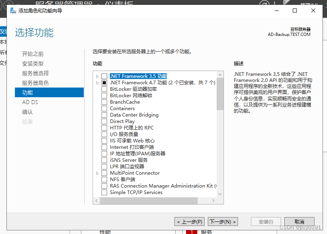This screenshot has height=234, width=327.
Task: Check the .NET Framework 3.5 功能 checkbox
Action: pyautogui.click(x=104, y=76)
